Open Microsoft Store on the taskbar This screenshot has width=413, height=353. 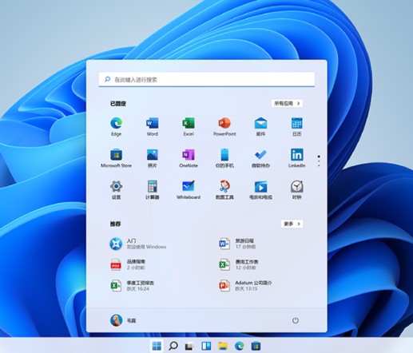coord(256,346)
